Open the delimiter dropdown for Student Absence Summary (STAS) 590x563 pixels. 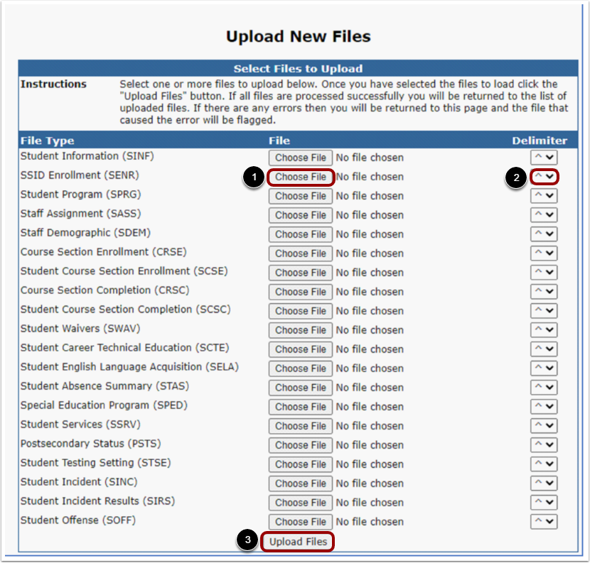544,387
